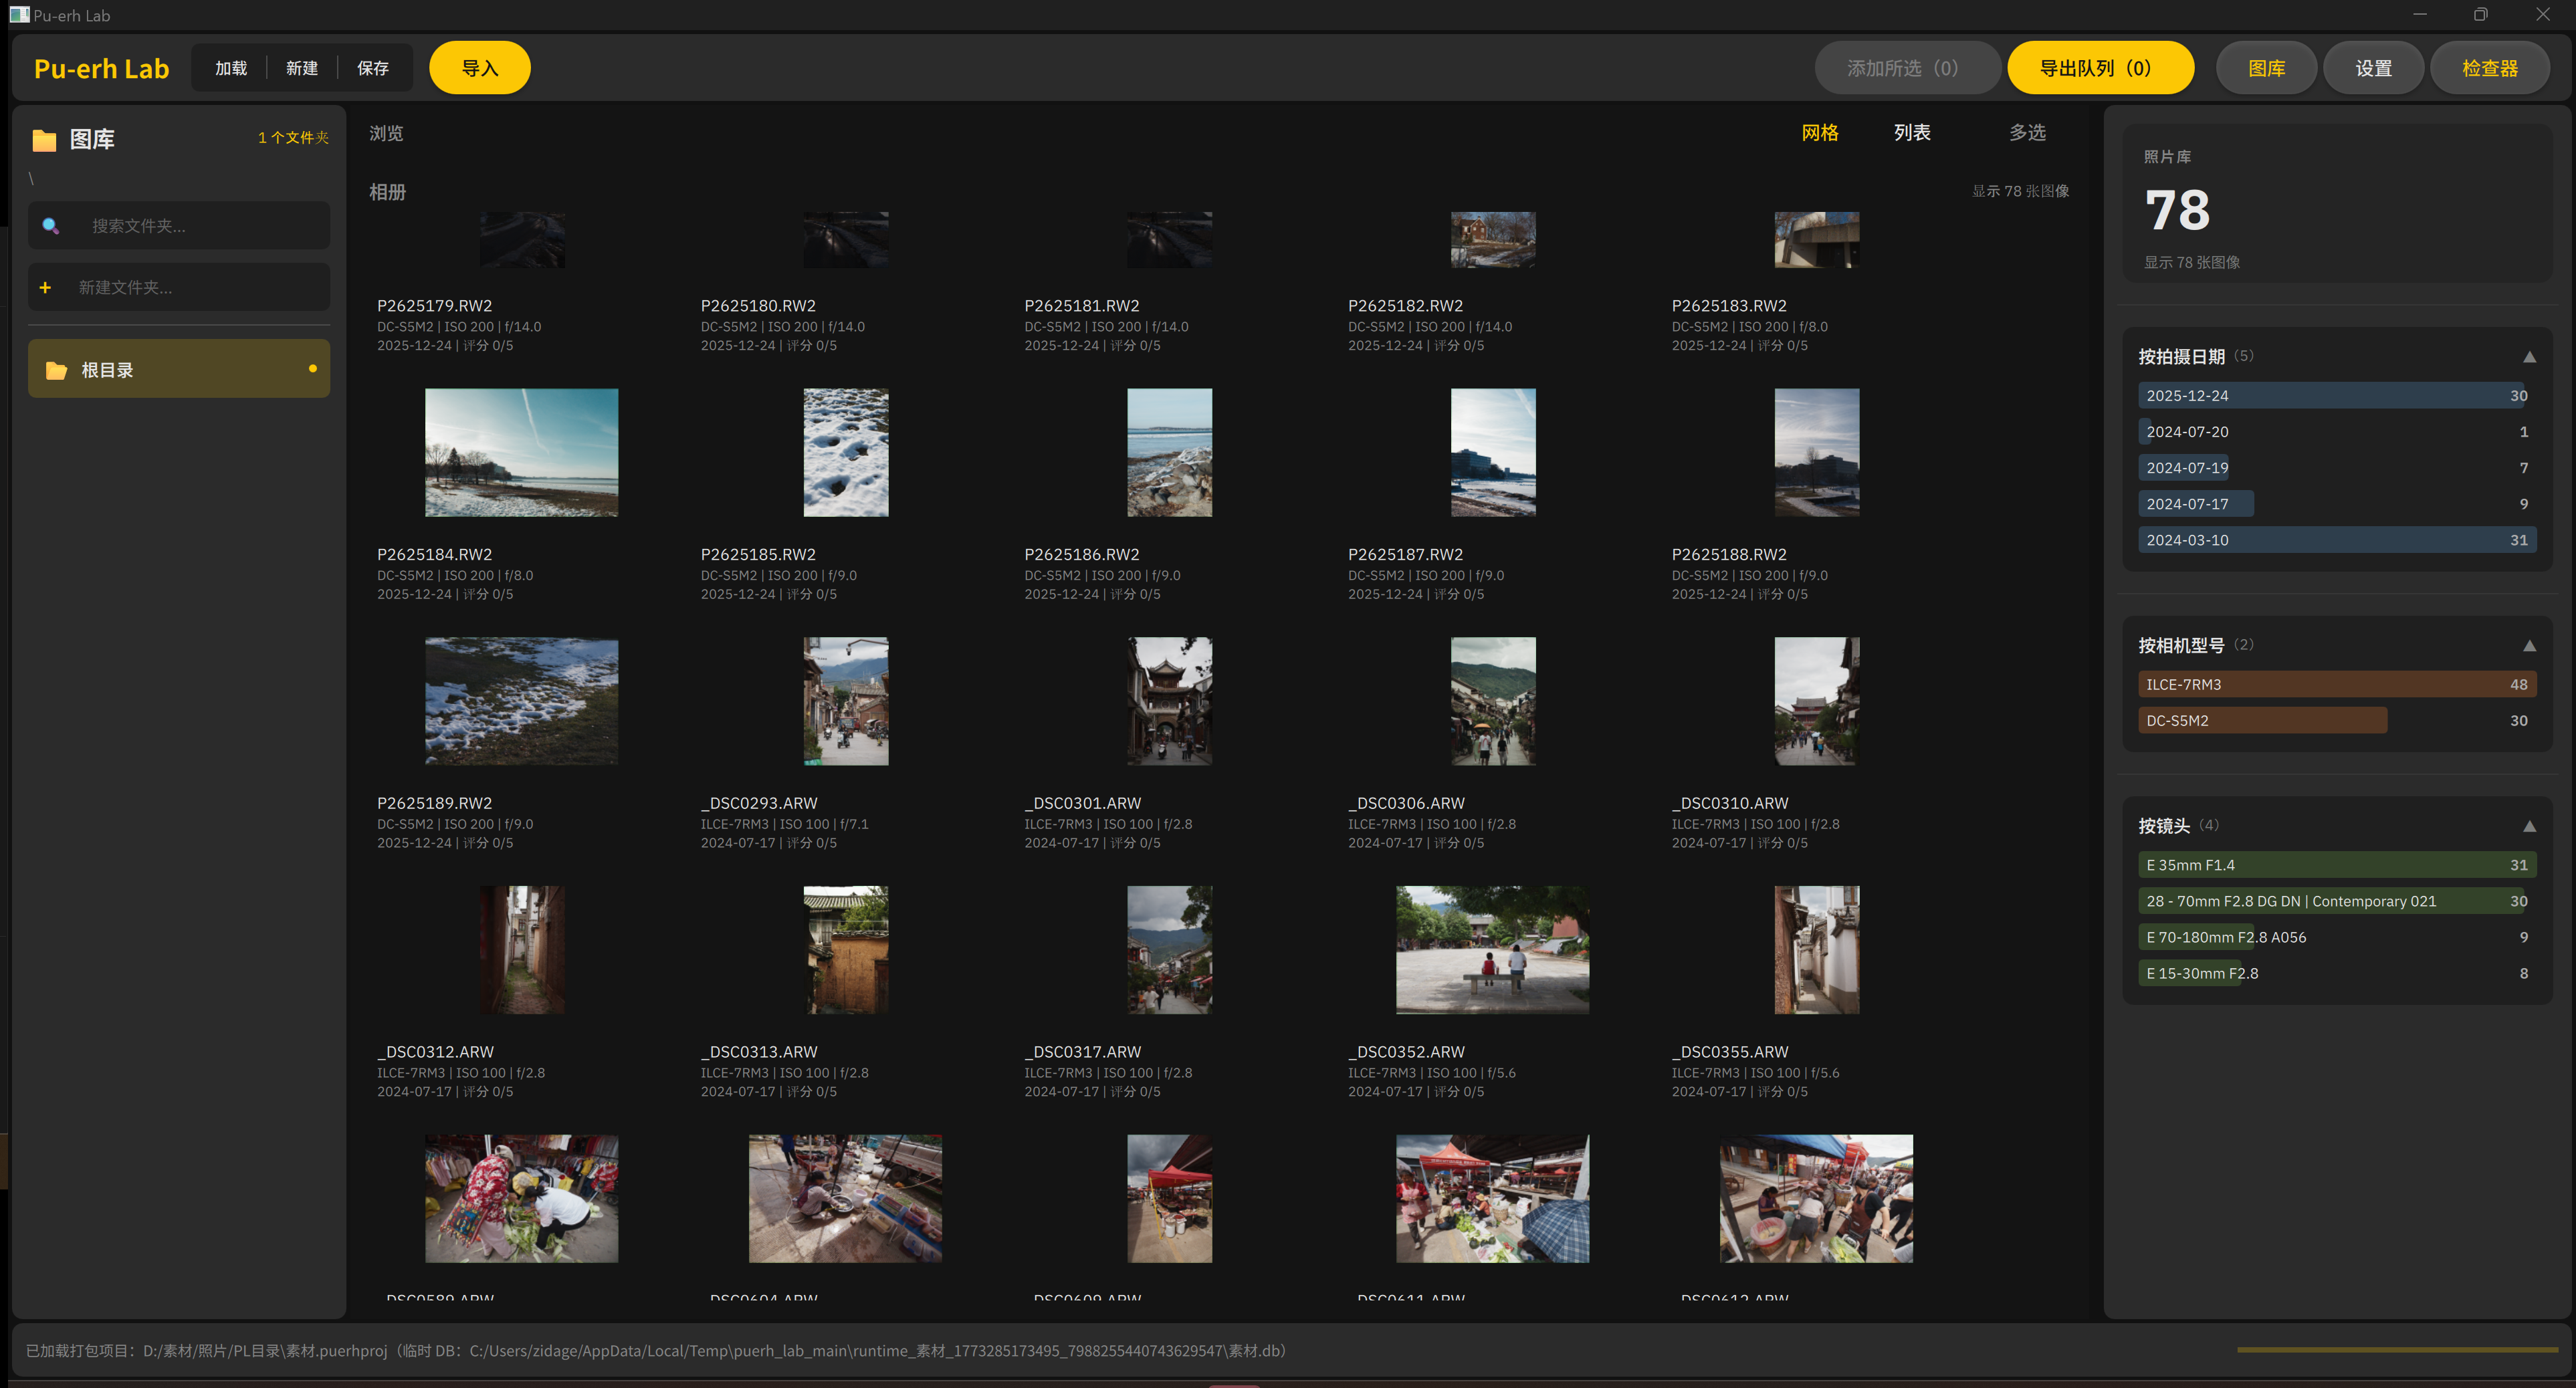
Task: Click the yellow dot on 根目录 row
Action: (x=313, y=369)
